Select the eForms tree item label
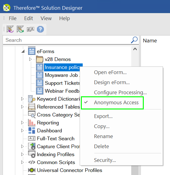 pos(45,52)
